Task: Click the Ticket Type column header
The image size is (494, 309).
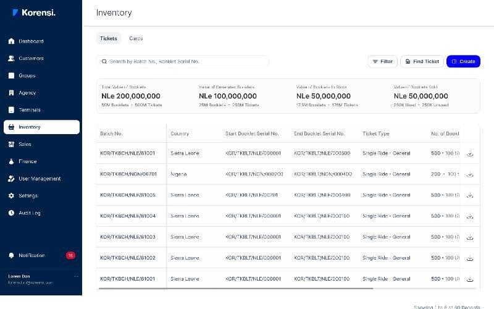Action: [x=376, y=133]
